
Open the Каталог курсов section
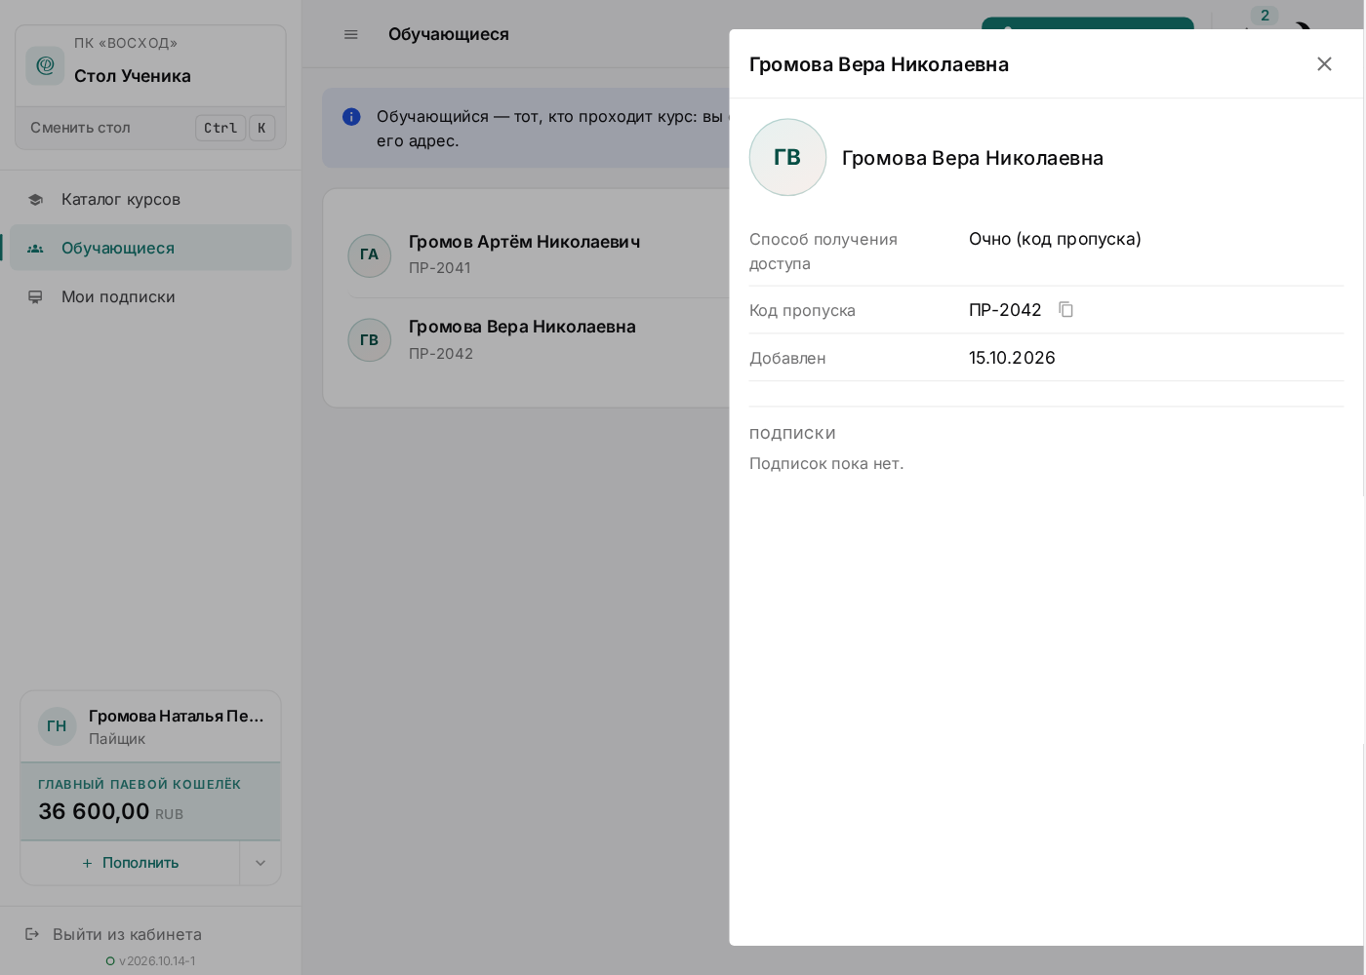click(150, 199)
